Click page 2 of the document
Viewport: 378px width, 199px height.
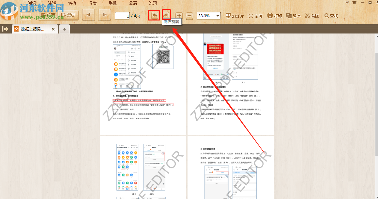[231, 84]
